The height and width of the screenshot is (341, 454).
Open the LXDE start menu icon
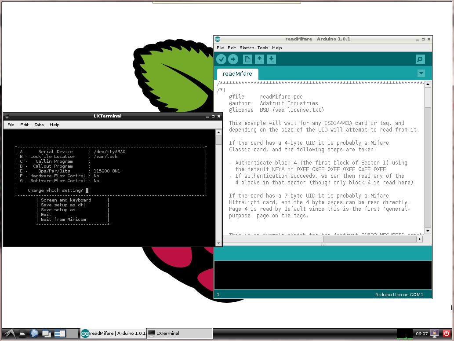click(x=9, y=334)
